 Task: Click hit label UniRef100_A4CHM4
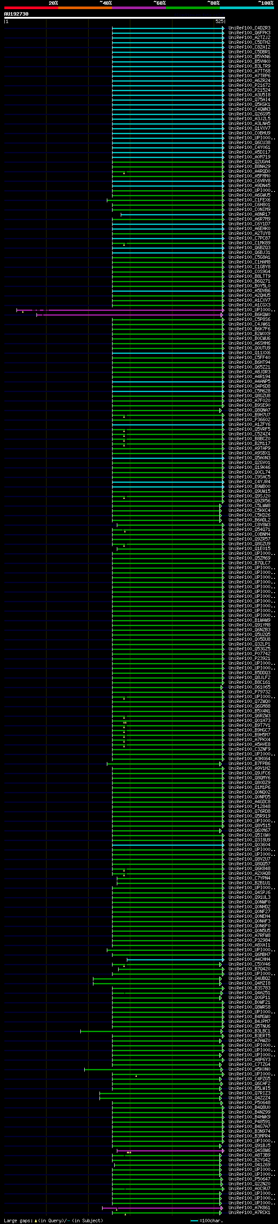(249, 960)
